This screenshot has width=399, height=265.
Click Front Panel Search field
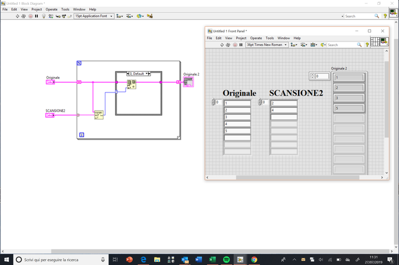pos(341,45)
